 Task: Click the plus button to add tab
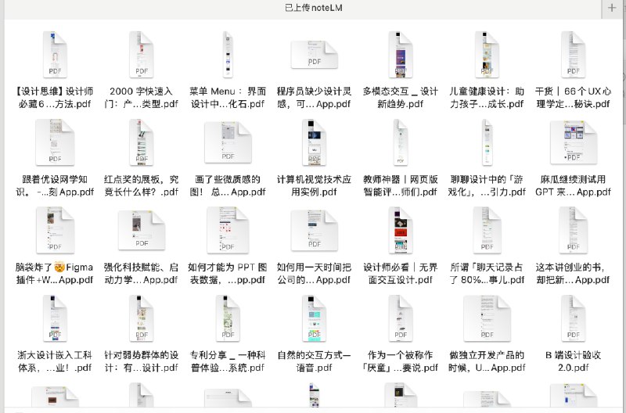coord(612,8)
